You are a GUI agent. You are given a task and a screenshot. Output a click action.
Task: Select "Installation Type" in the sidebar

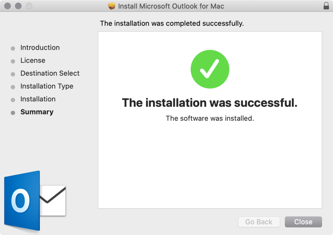coord(47,86)
